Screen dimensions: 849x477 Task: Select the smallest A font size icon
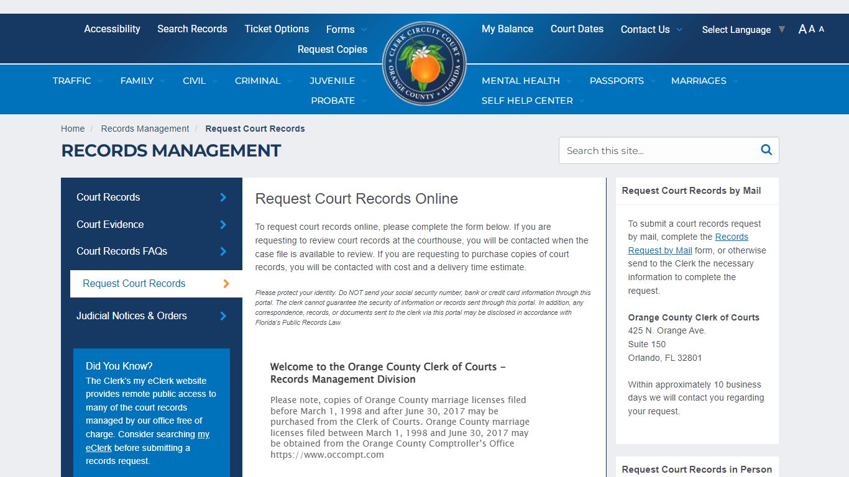(x=820, y=29)
